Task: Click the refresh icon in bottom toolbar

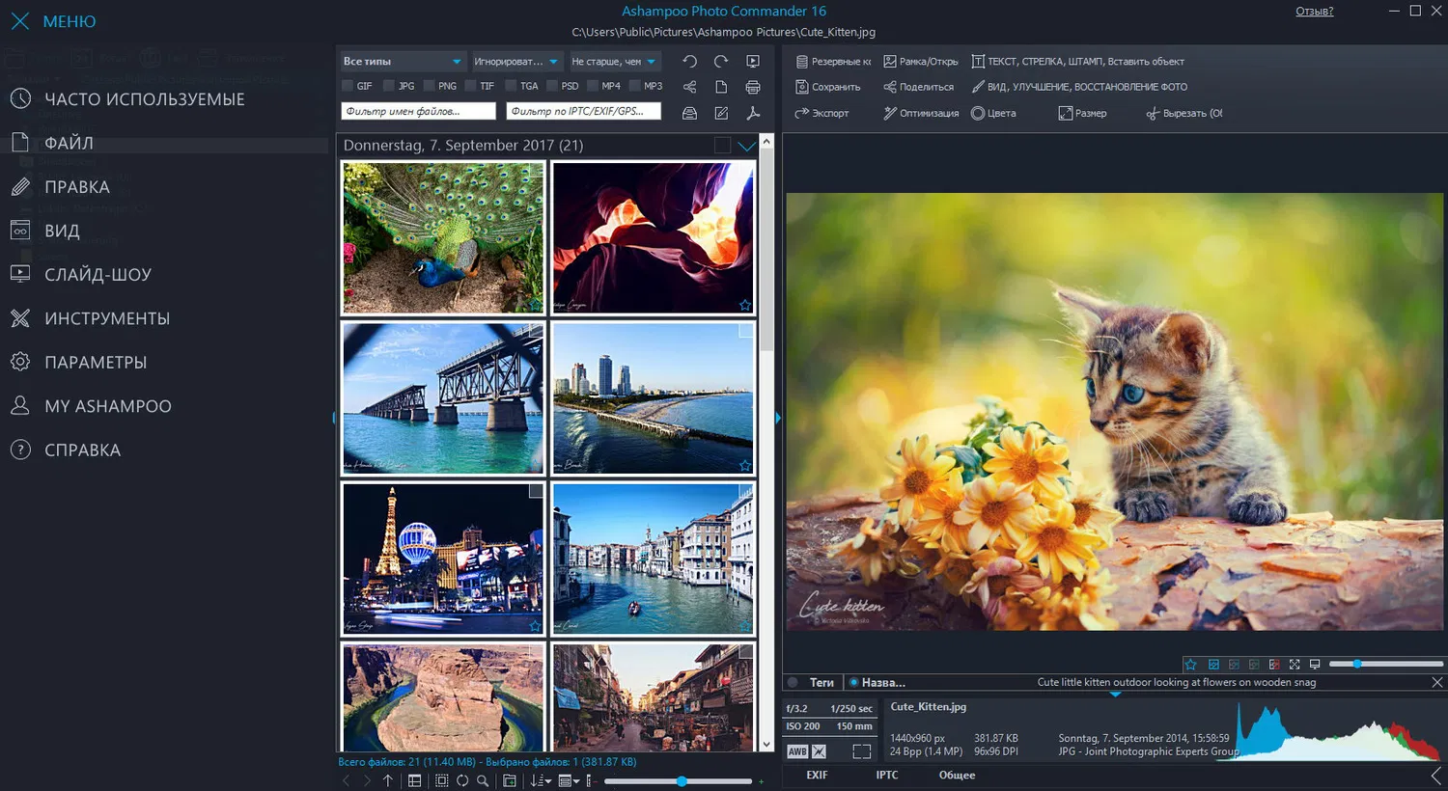Action: [x=462, y=780]
